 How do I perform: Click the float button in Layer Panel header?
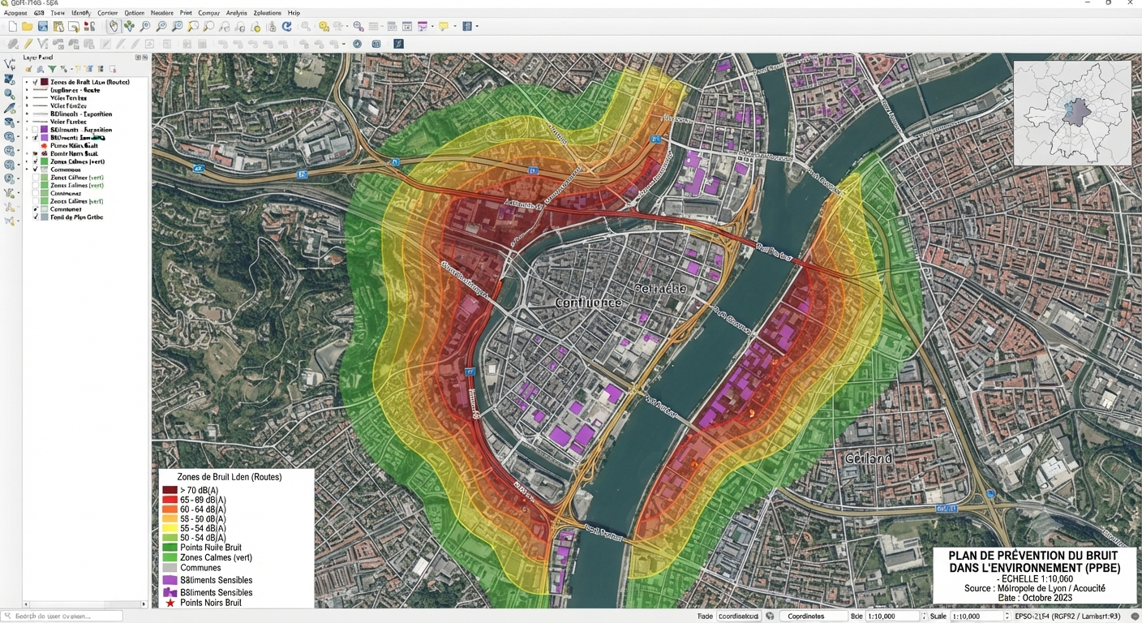point(138,58)
